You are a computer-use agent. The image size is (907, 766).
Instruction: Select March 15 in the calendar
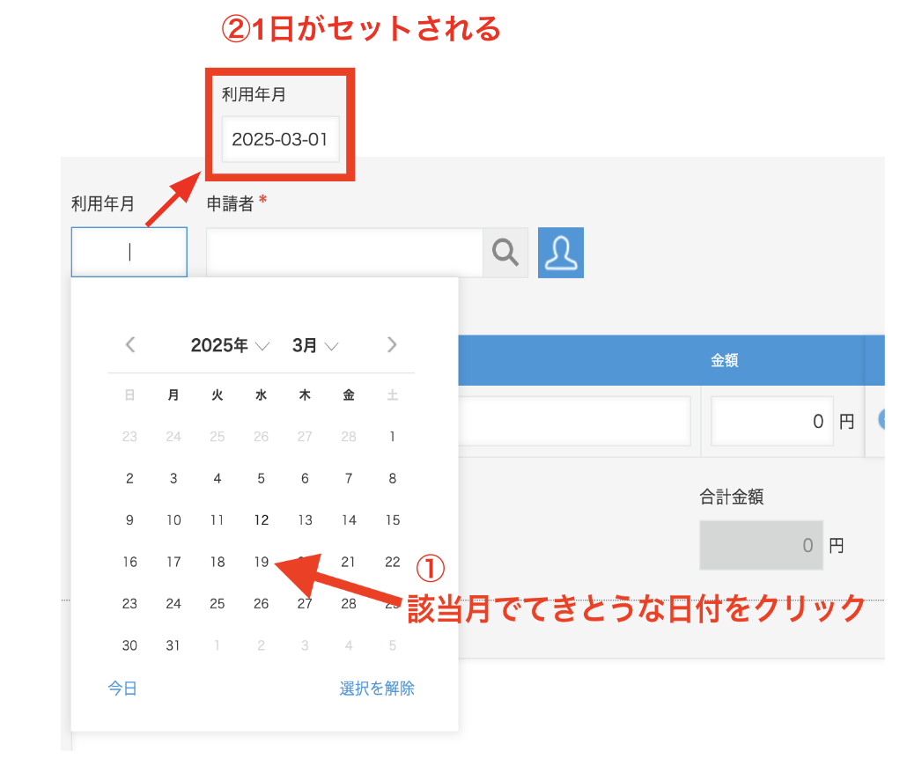point(392,519)
